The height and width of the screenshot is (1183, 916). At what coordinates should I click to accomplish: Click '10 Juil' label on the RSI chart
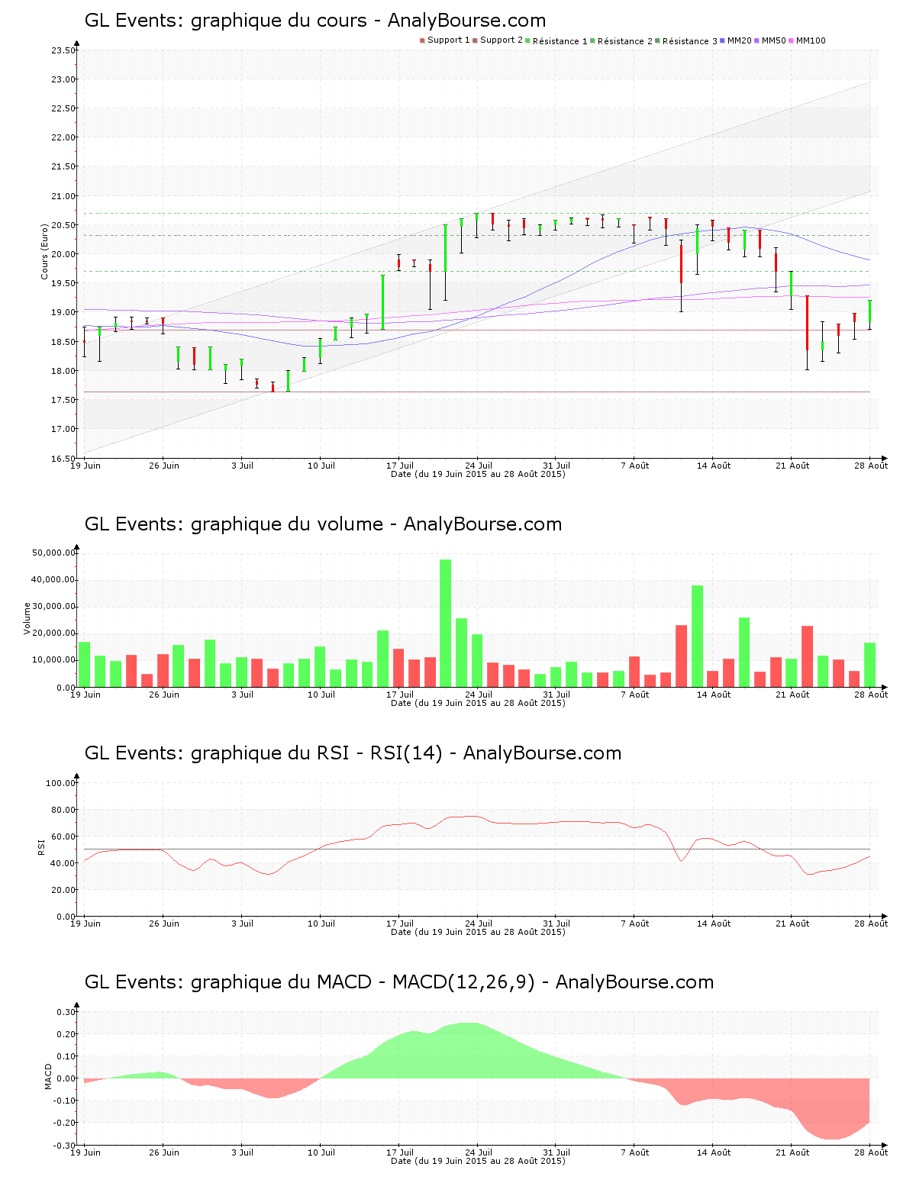click(x=321, y=924)
